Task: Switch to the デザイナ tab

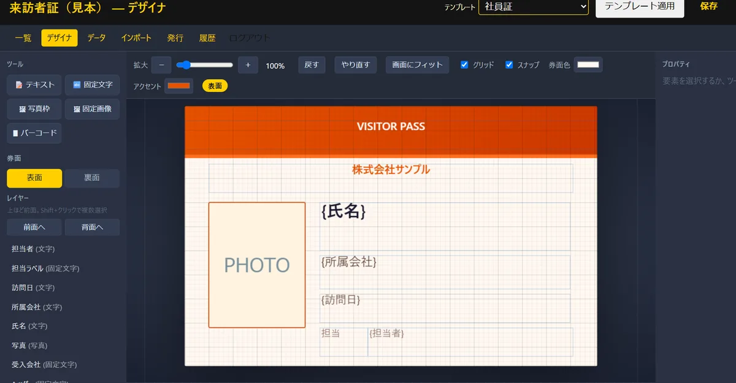Action: 59,38
